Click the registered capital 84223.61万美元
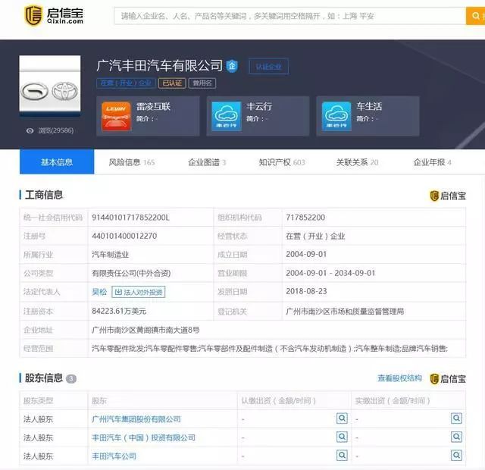This screenshot has width=485, height=470. pyautogui.click(x=119, y=311)
